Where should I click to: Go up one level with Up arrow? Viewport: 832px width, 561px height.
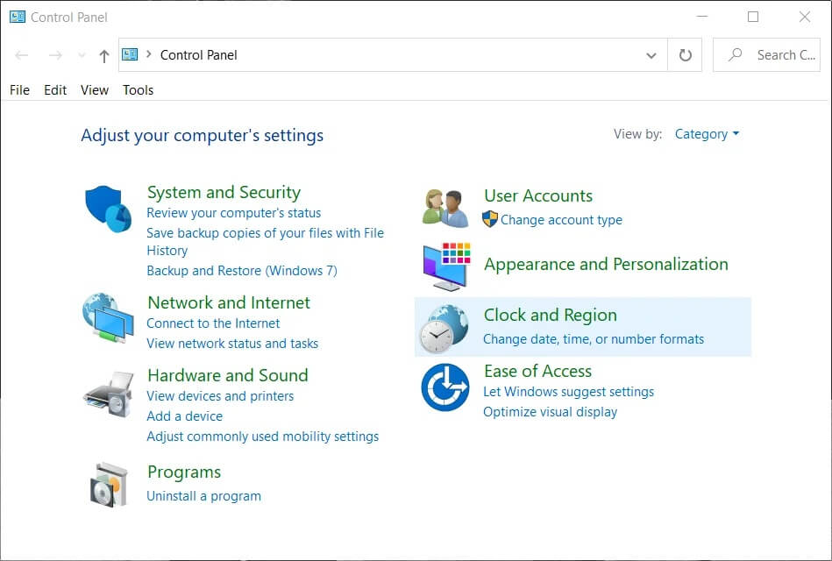point(104,55)
